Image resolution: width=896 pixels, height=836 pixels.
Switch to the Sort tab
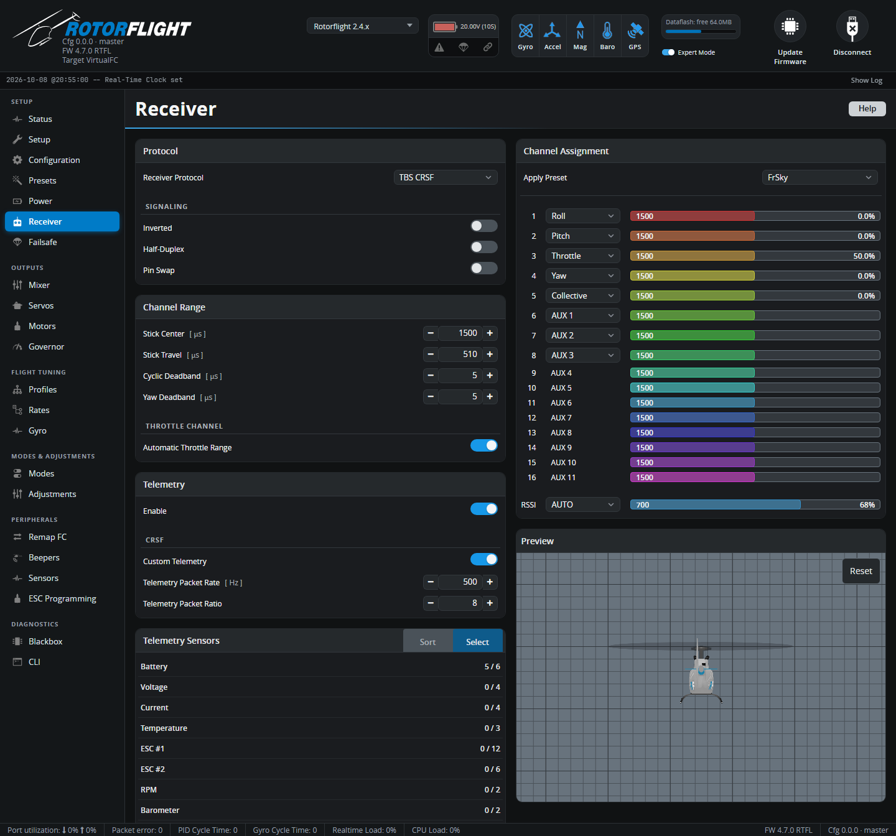428,642
